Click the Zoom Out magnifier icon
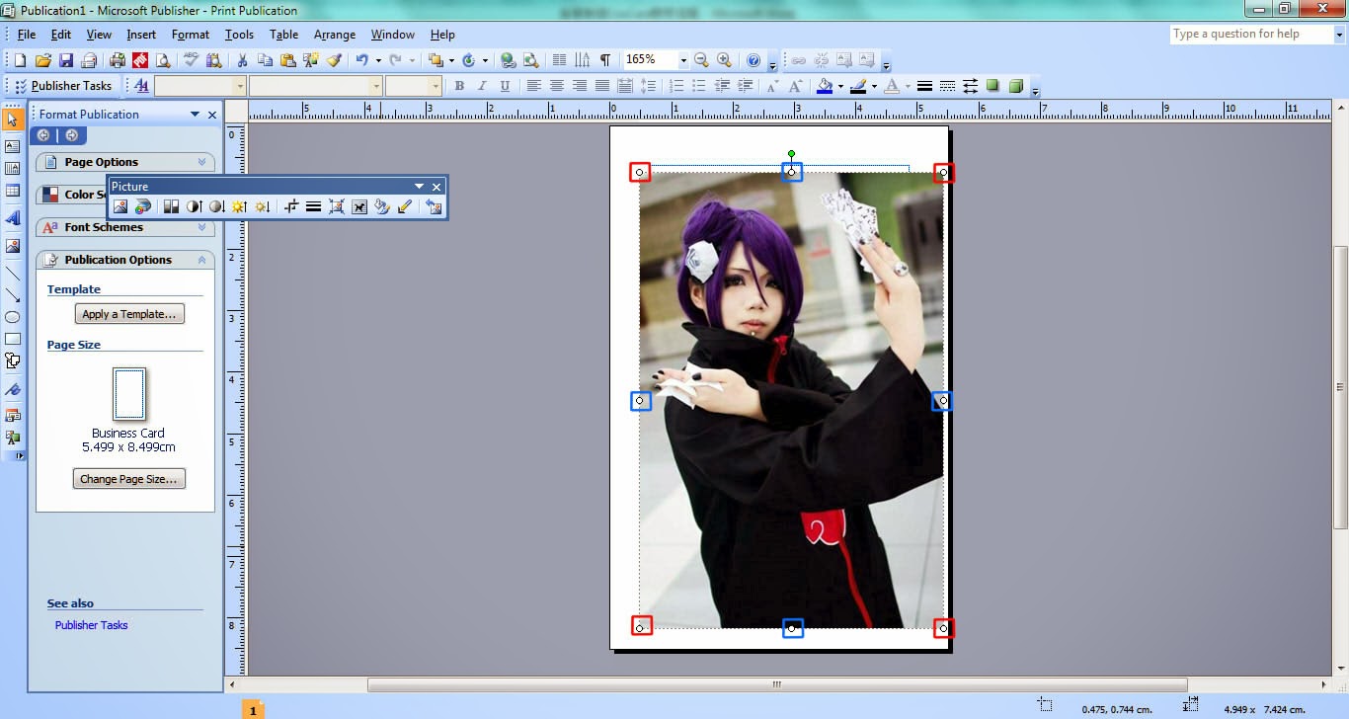The height and width of the screenshot is (719, 1349). (x=701, y=60)
